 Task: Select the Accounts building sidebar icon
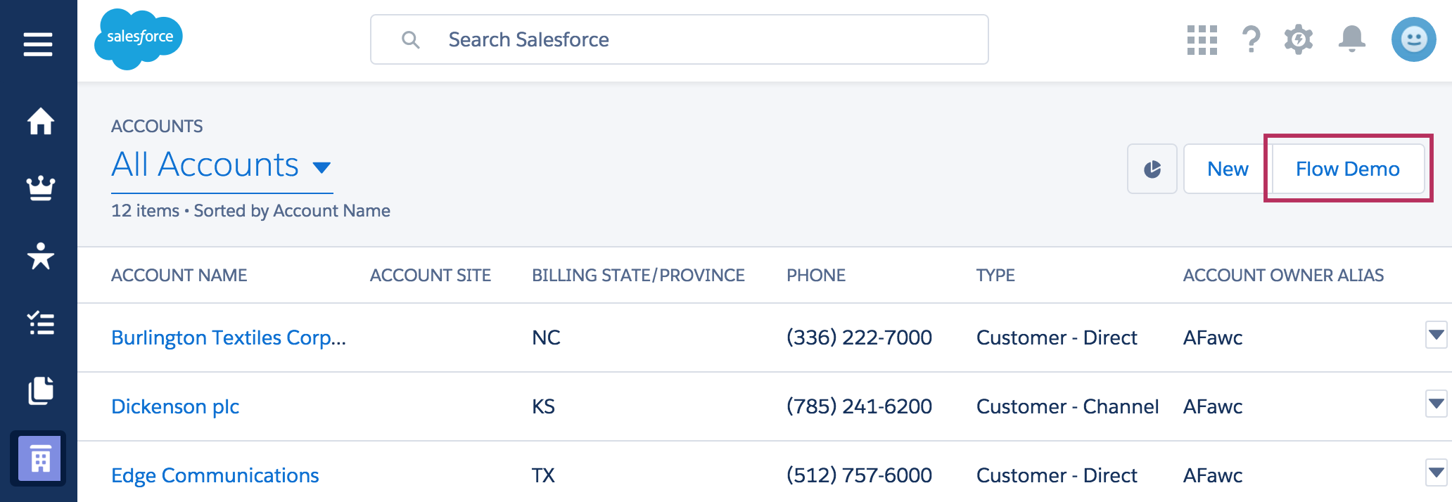coord(39,458)
